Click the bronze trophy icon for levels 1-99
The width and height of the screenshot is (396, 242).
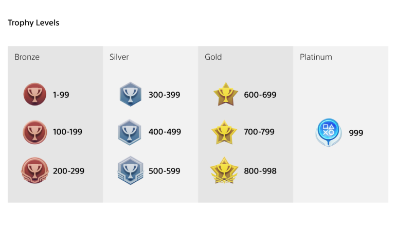coord(35,95)
